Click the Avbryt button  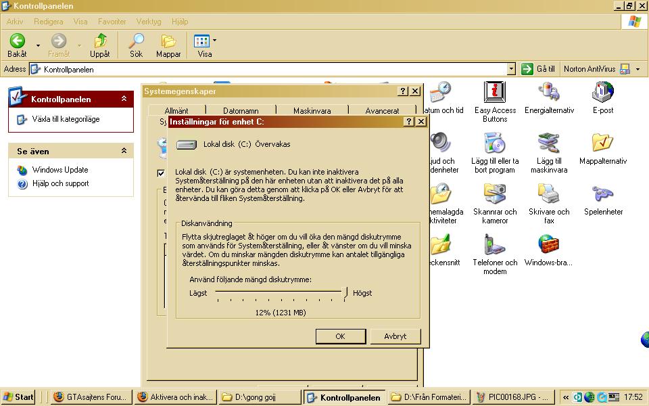click(395, 336)
